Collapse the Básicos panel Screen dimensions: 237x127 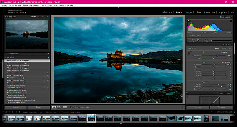(x=232, y=45)
